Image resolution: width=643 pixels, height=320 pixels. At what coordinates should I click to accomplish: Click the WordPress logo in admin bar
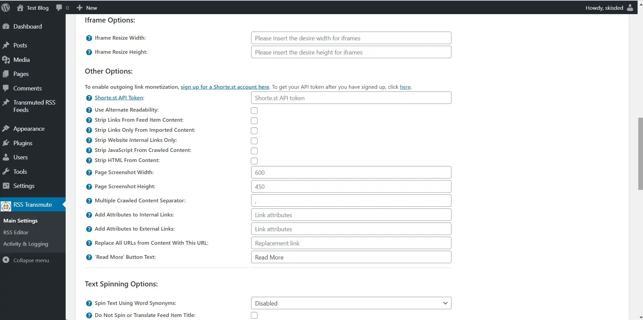[x=6, y=7]
